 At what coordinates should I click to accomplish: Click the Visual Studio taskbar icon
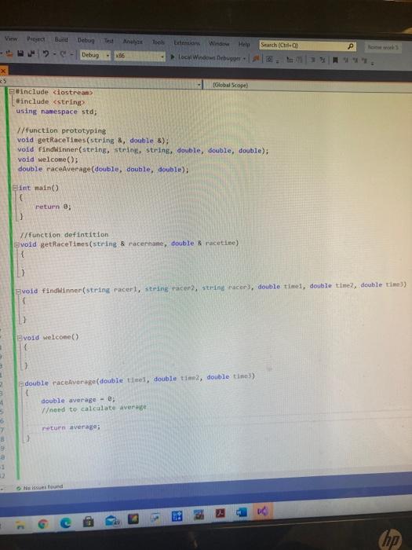coord(262,511)
